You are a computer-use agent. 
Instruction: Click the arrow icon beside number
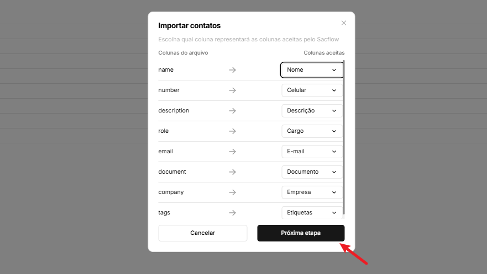pyautogui.click(x=233, y=90)
